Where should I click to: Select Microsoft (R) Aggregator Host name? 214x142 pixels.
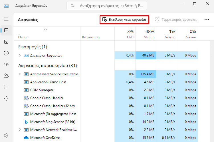point(53,114)
